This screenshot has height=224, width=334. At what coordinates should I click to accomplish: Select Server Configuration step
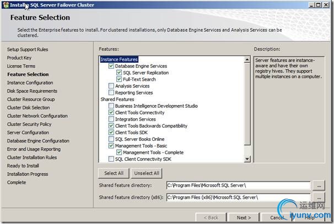pos(28,133)
